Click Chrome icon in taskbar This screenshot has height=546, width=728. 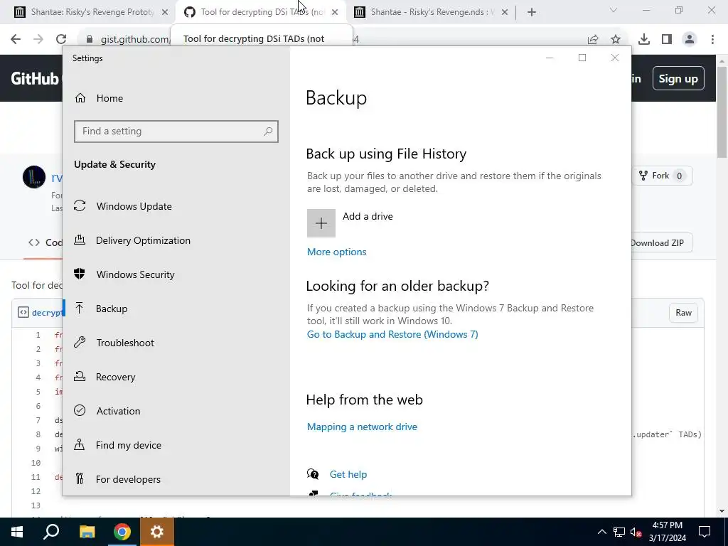click(122, 532)
